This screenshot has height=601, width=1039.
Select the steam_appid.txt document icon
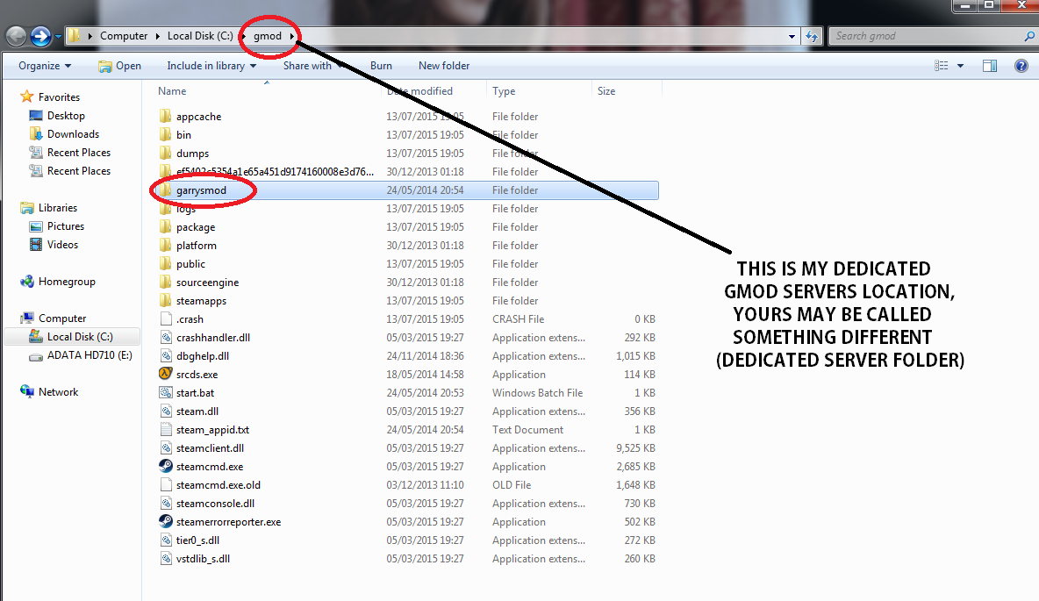coord(166,429)
